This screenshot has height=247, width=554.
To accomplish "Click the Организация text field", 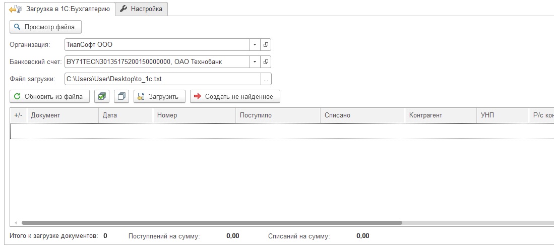I will [x=156, y=45].
